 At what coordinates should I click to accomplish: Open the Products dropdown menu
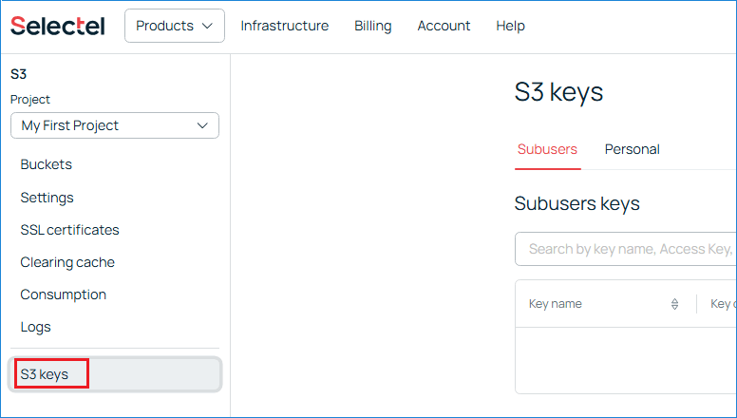click(x=175, y=26)
